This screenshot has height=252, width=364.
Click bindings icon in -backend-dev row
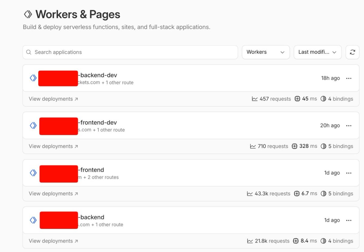[323, 99]
